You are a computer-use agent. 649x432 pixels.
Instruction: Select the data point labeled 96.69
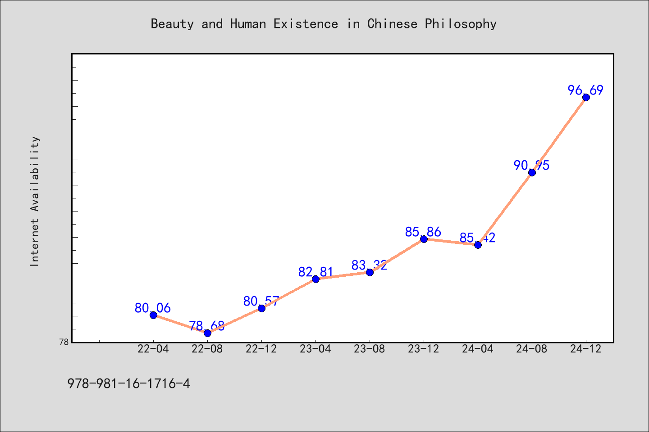point(586,97)
